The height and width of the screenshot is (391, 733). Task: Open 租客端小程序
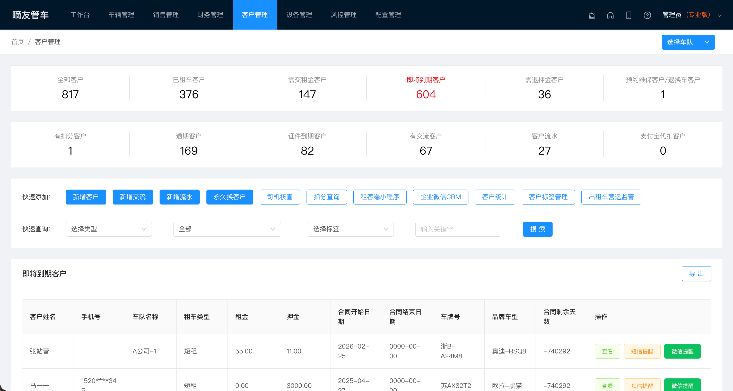point(380,197)
